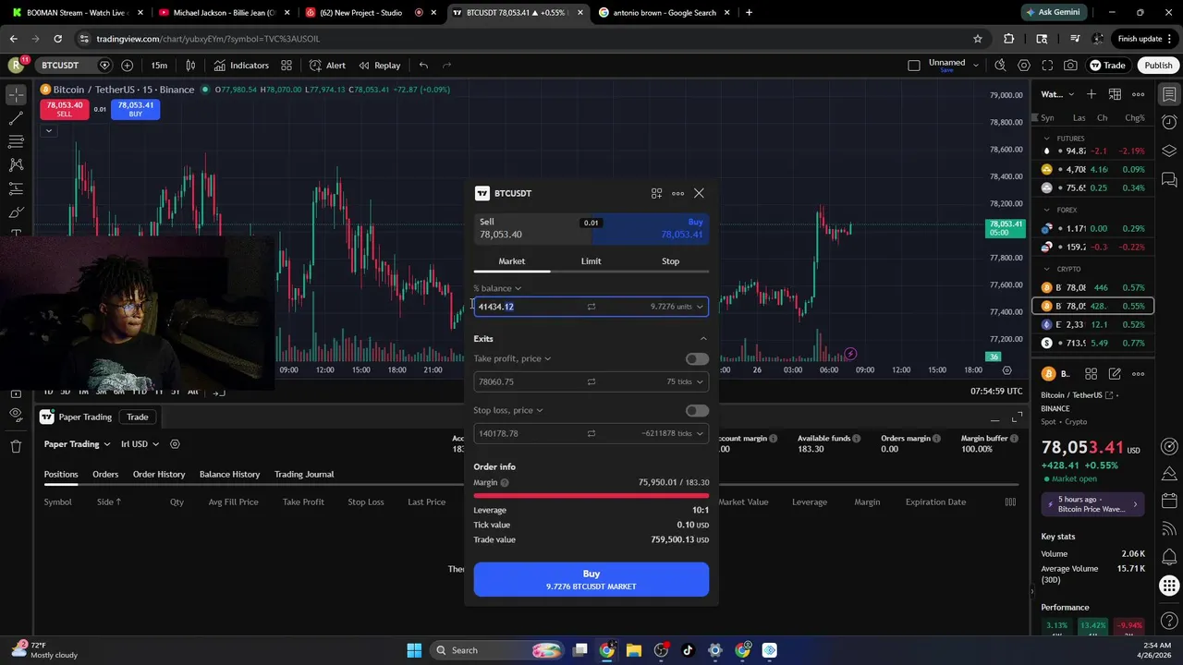This screenshot has width=1183, height=665.
Task: Open the chats sidebar icon
Action: (x=1169, y=179)
